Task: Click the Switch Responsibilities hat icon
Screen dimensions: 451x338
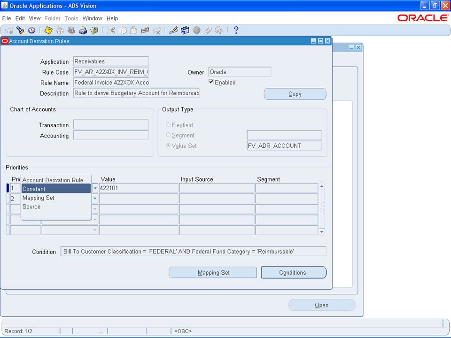Action: (71, 30)
